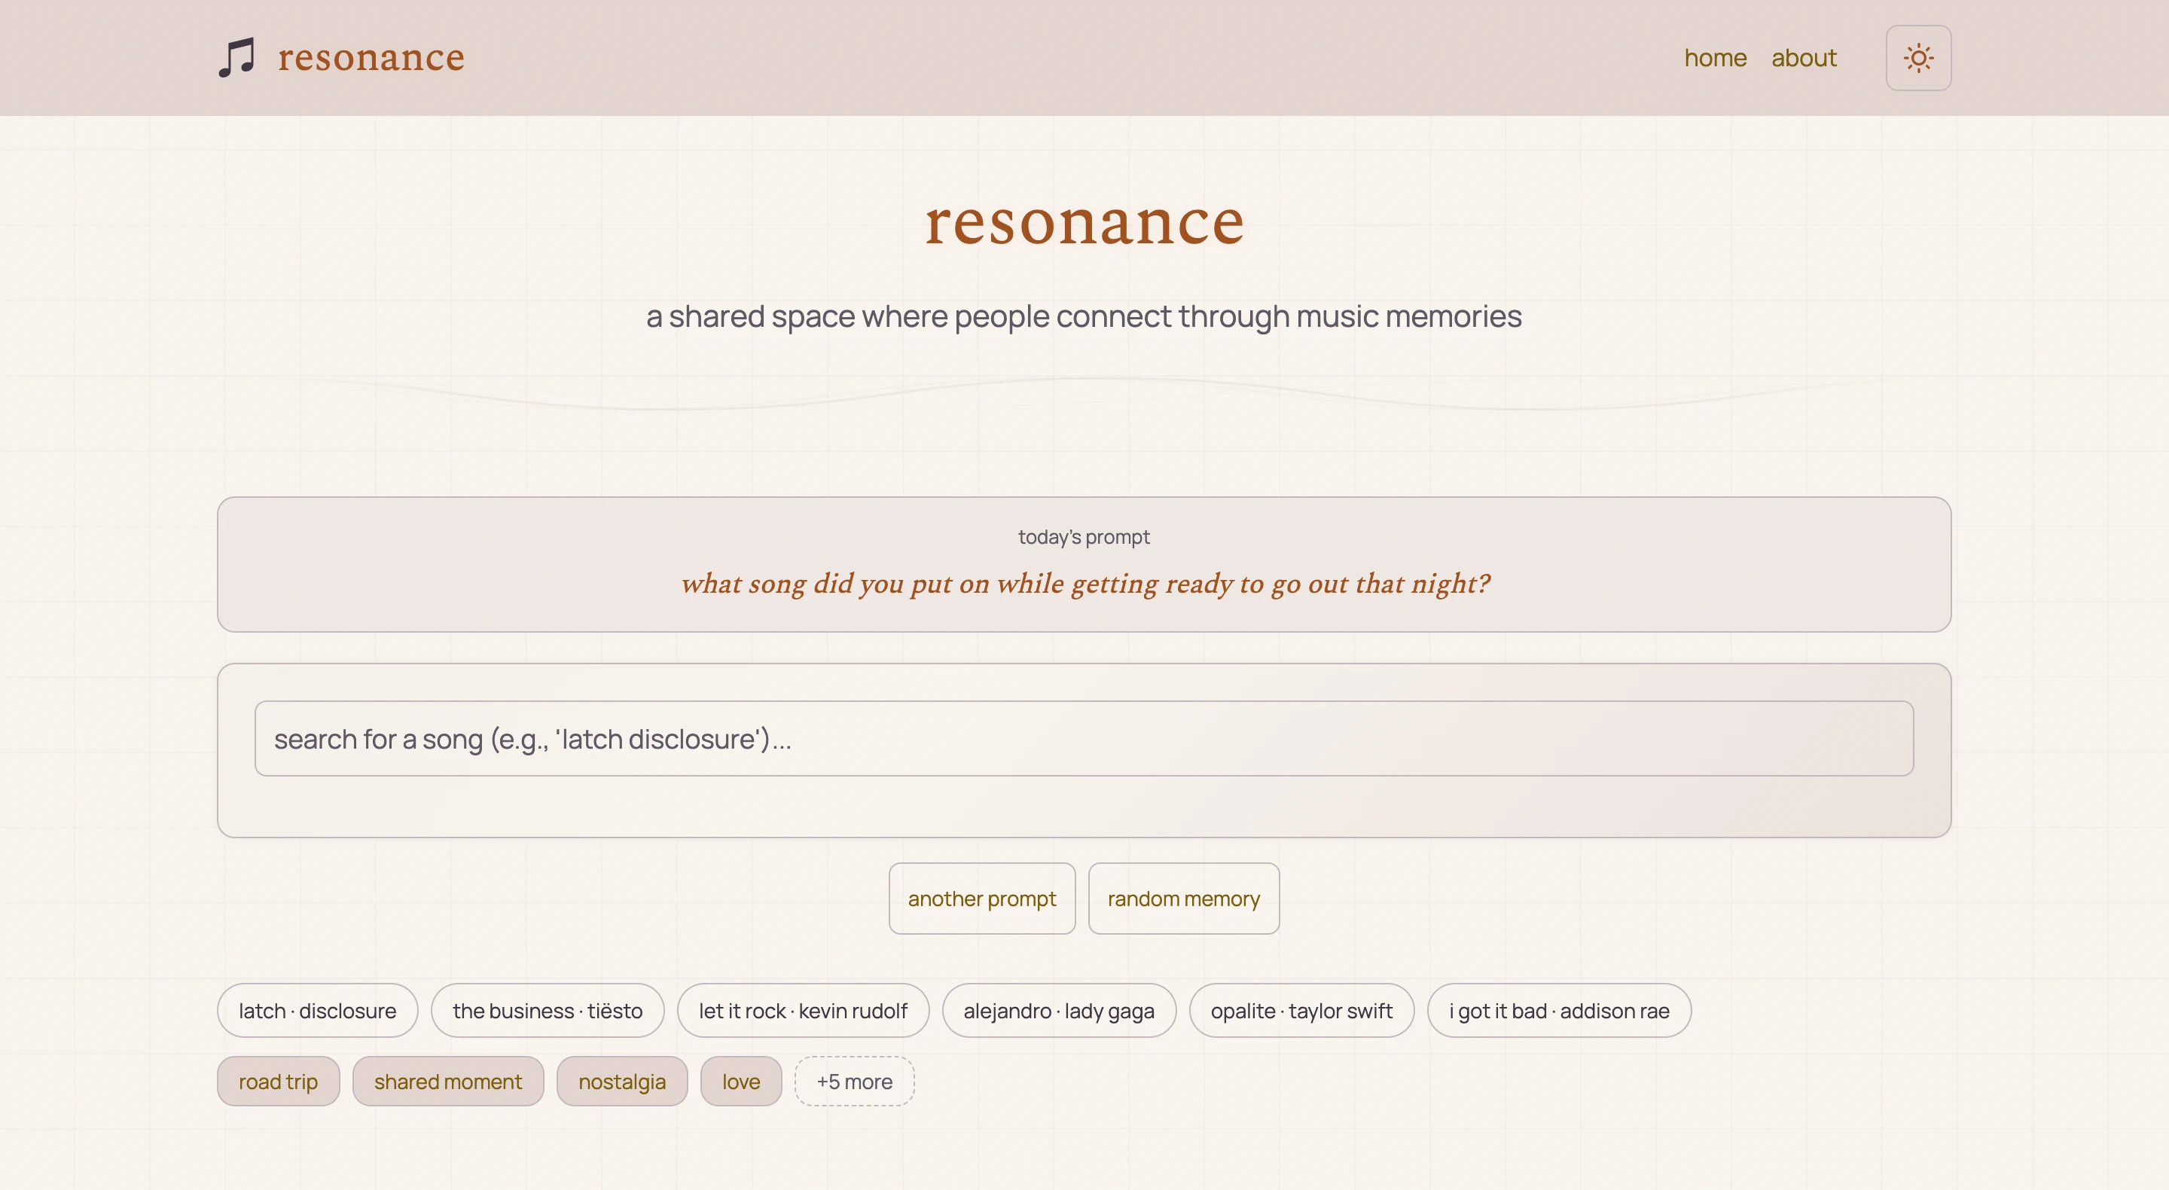This screenshot has width=2169, height=1190.
Task: Enable the nostalgia tag filter
Action: click(x=621, y=1082)
